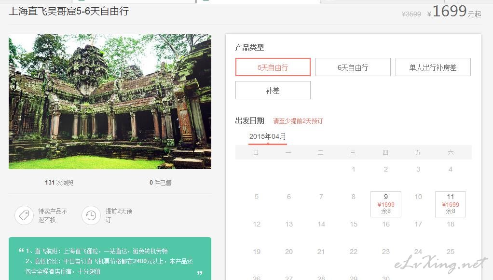Click the 提前2天预订 notice text
Screen dimensions: 493x280
pyautogui.click(x=119, y=215)
